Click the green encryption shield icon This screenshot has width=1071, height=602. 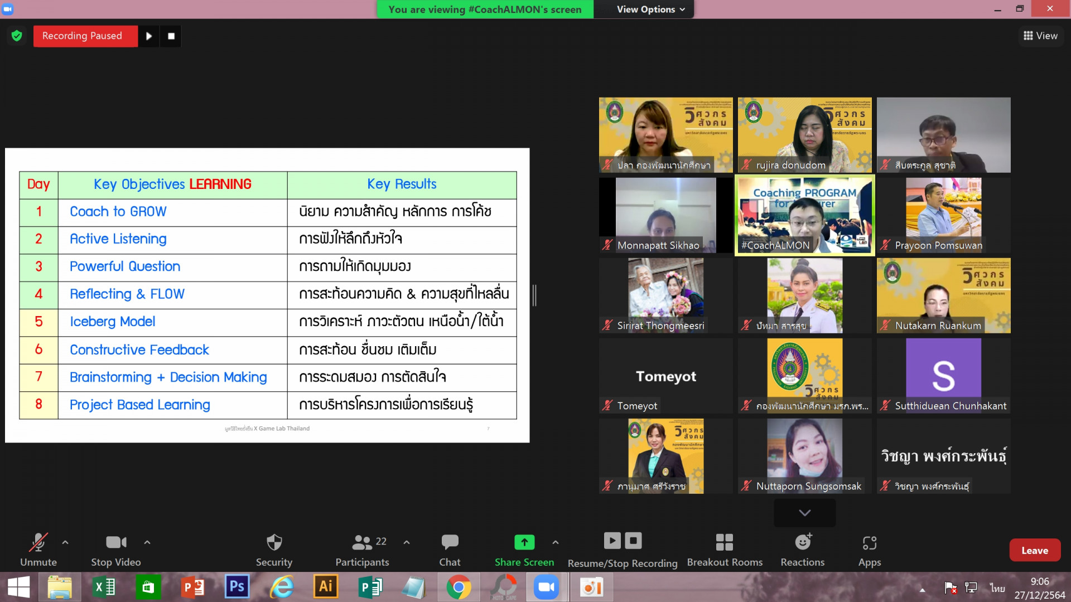tap(17, 36)
